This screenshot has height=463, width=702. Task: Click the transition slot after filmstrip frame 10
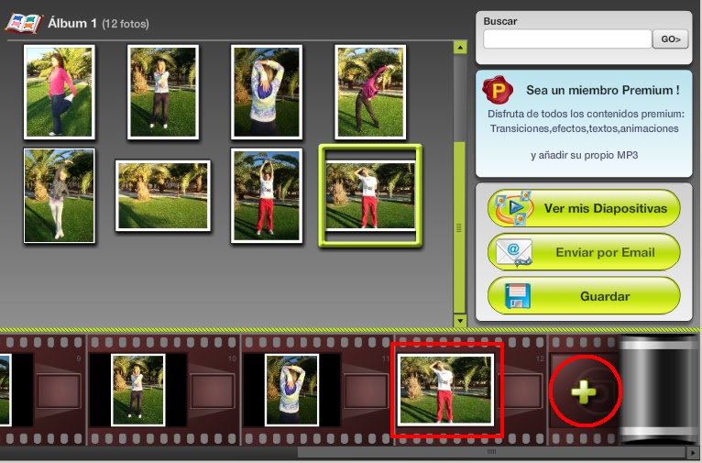point(213,391)
